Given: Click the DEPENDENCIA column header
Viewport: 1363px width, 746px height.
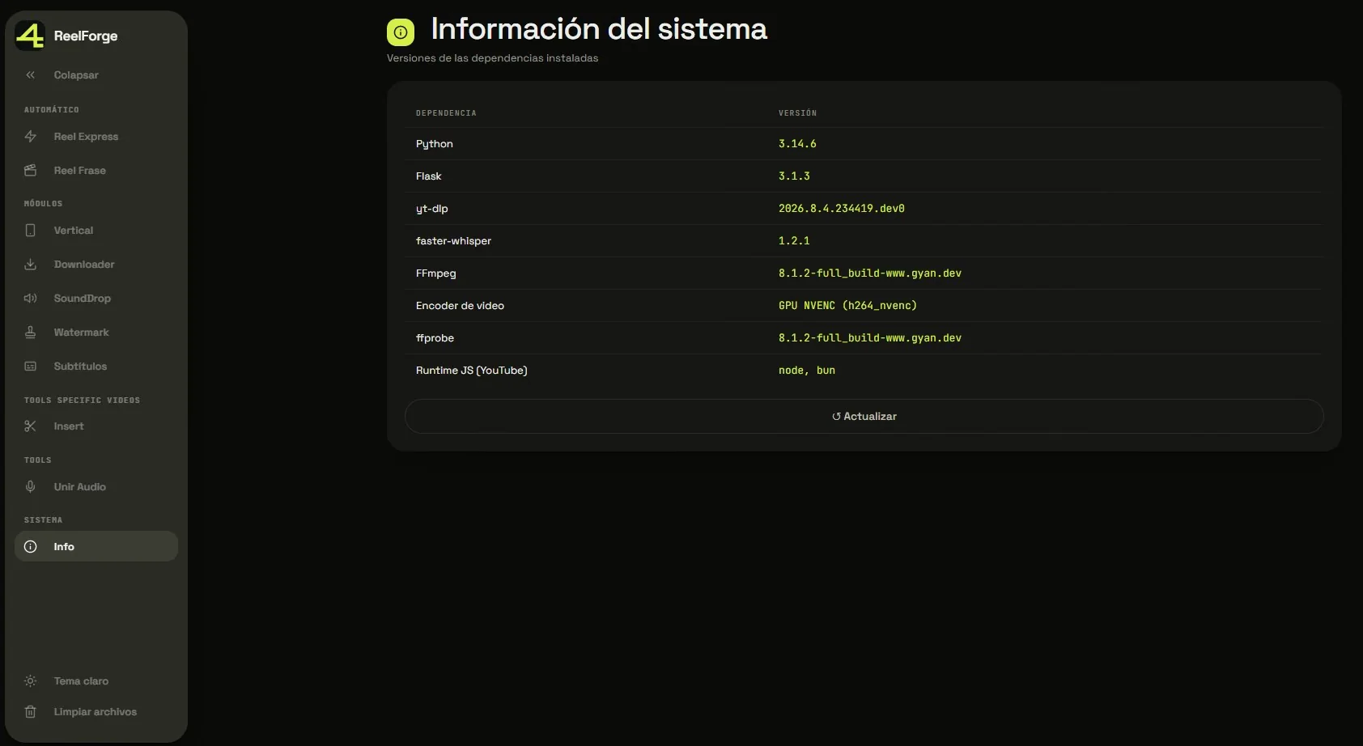Looking at the screenshot, I should [x=446, y=113].
